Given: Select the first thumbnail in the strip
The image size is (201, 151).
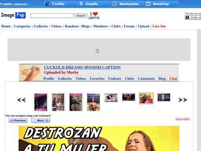Looking at the screenshot, I should tap(41, 102).
